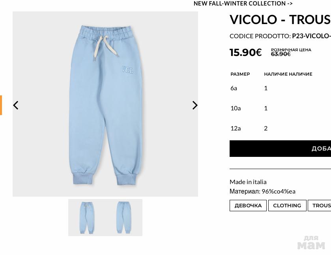Select the 12a size row
Screen dimensions: 331x255
[281, 128]
